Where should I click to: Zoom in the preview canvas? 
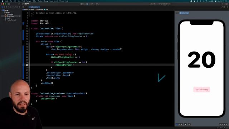(226, 124)
